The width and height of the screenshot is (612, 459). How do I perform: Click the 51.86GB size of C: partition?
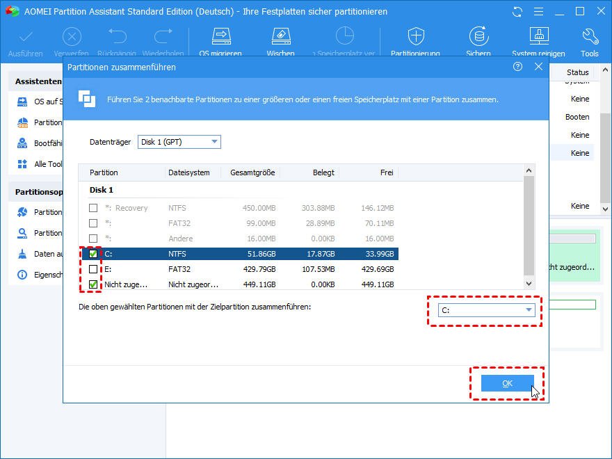(x=261, y=254)
